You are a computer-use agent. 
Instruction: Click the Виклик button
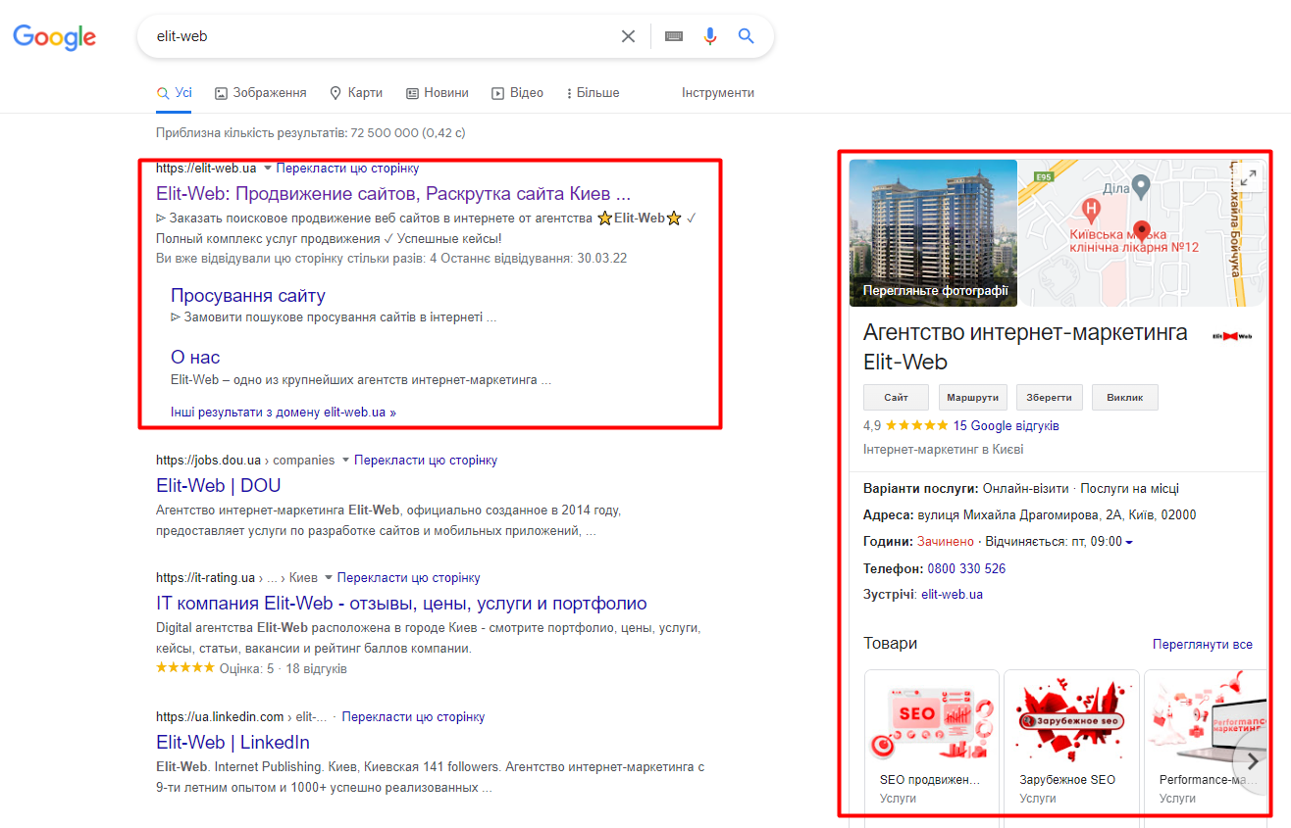pyautogui.click(x=1125, y=397)
